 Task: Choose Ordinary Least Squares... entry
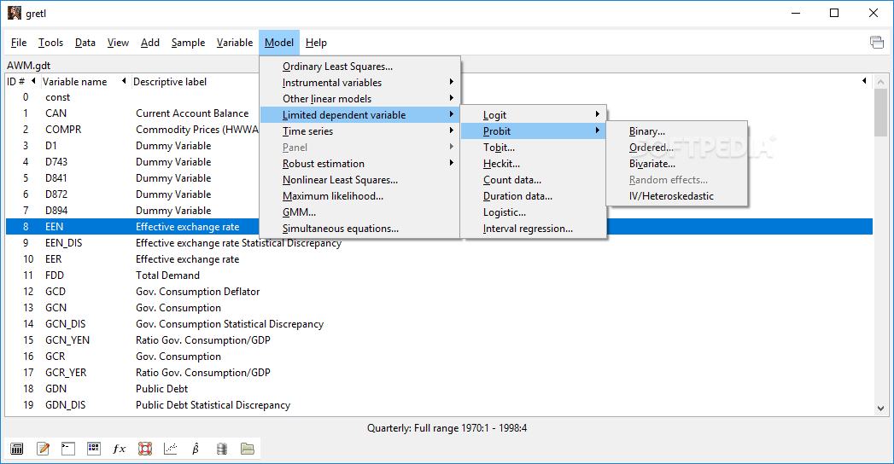[x=359, y=66]
